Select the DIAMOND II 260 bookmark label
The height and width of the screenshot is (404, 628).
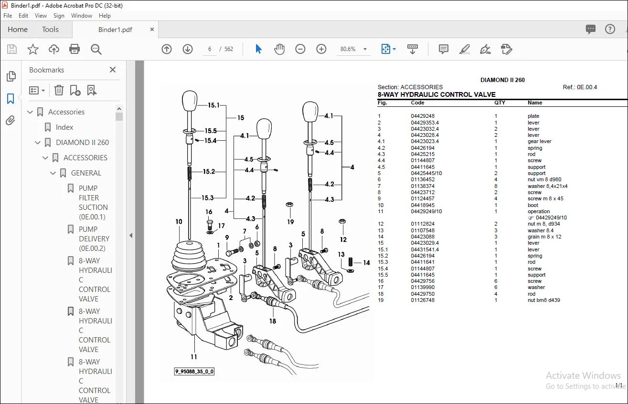pos(82,143)
